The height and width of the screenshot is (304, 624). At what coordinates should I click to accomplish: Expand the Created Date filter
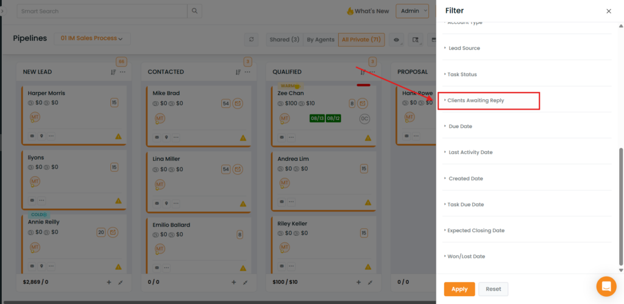[527, 179]
